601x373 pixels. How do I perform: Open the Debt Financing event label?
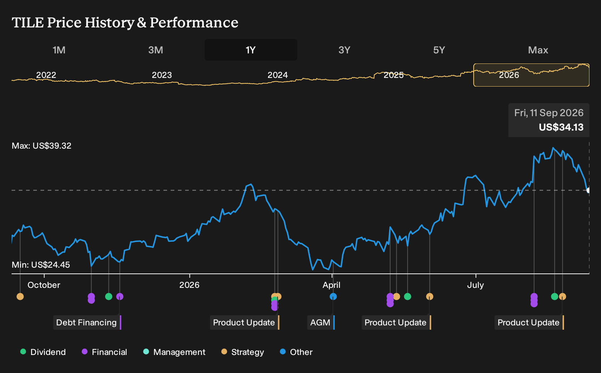87,322
